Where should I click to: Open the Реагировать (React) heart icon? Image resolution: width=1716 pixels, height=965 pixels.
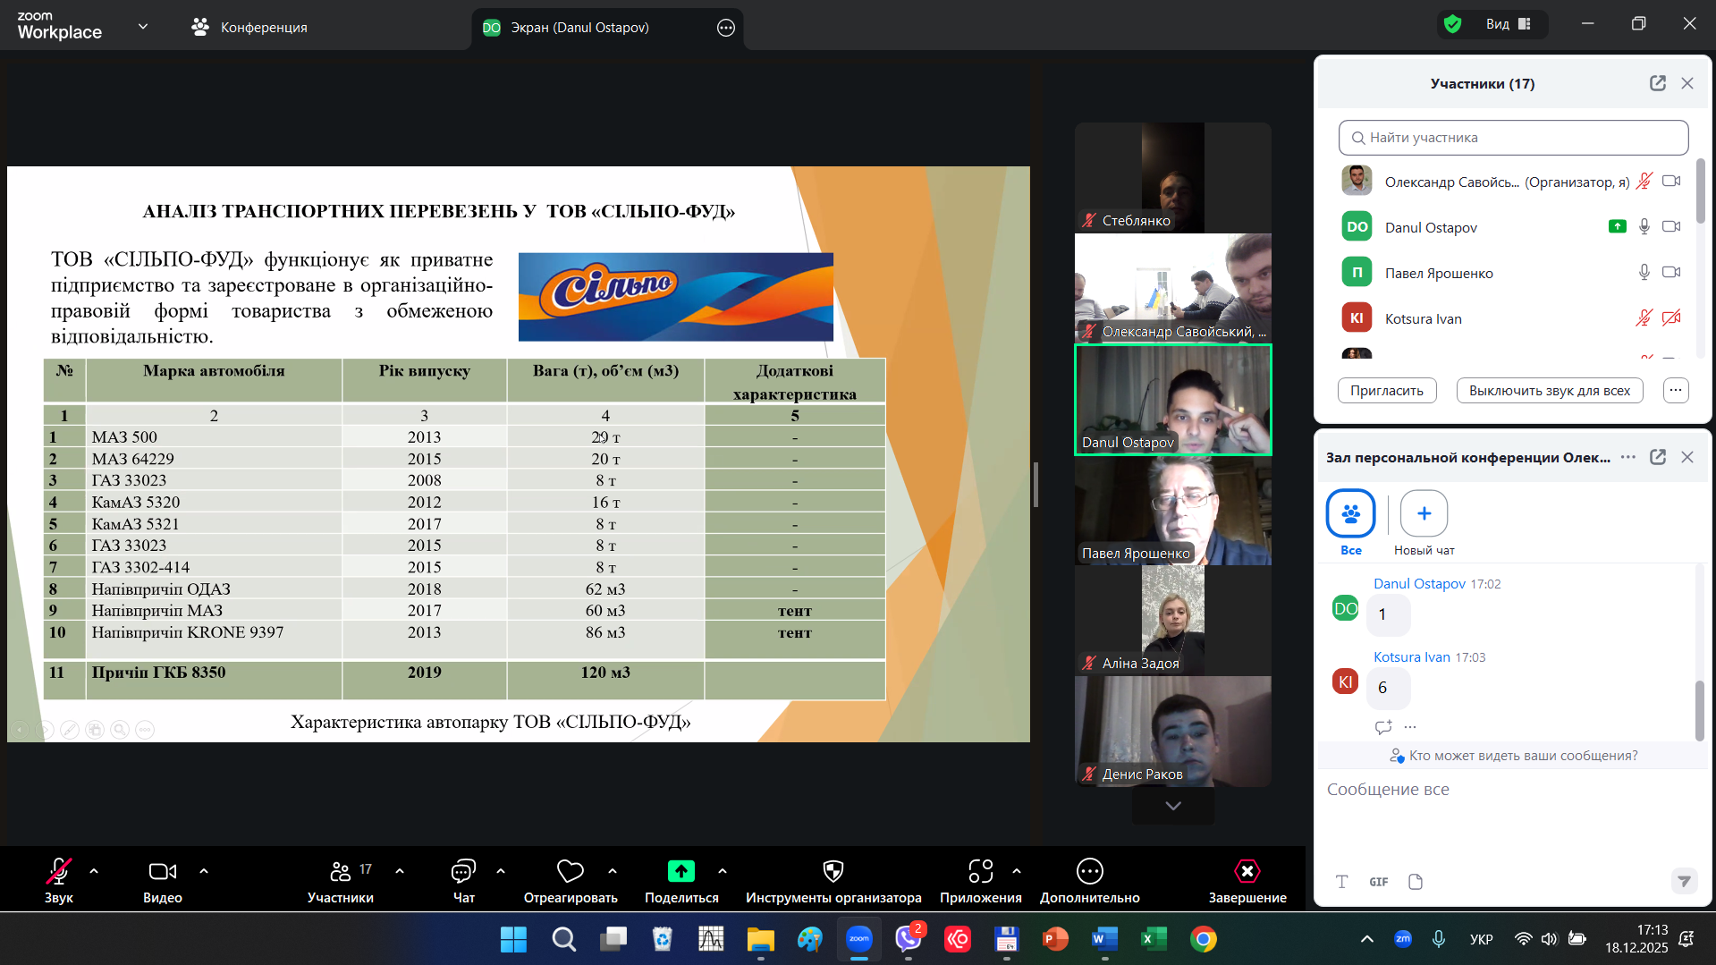pos(570,871)
